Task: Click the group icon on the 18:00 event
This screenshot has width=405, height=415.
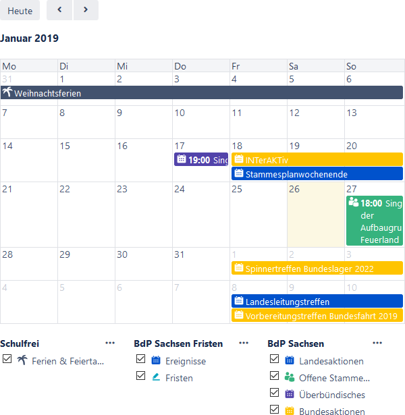Action: [353, 202]
